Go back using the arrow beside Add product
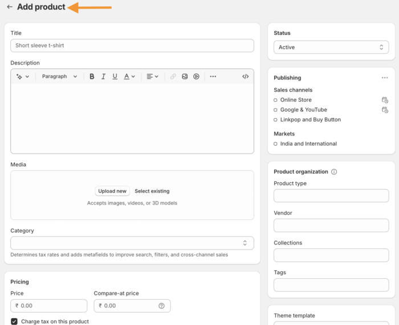This screenshot has height=325, width=399. pos(10,7)
